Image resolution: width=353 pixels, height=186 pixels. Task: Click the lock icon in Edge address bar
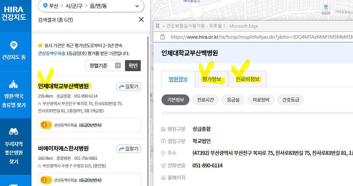[163, 37]
